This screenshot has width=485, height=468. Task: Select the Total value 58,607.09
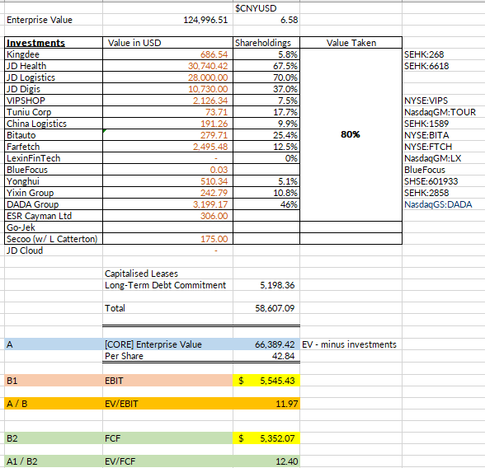point(266,308)
